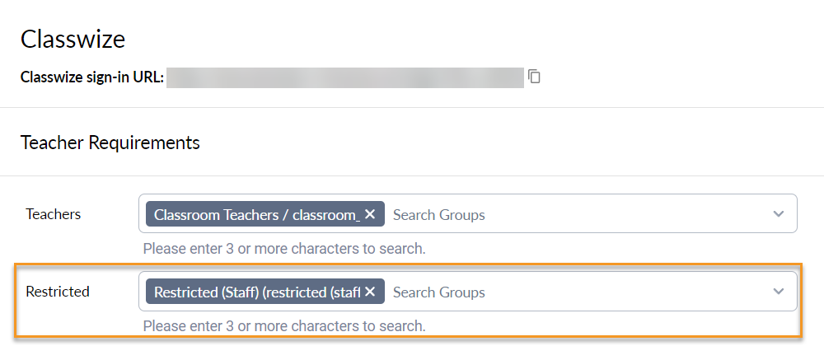Focus the Restricted Search Groups field

578,292
